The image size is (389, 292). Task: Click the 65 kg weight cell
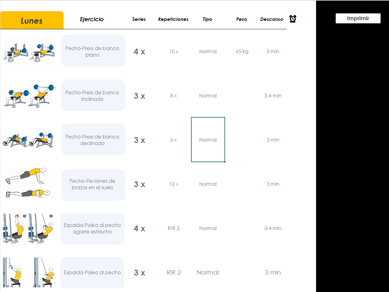[242, 52]
